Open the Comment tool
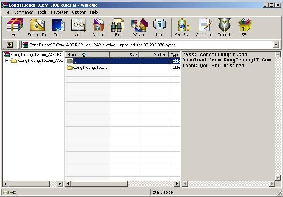This screenshot has height=197, width=283. click(x=204, y=27)
